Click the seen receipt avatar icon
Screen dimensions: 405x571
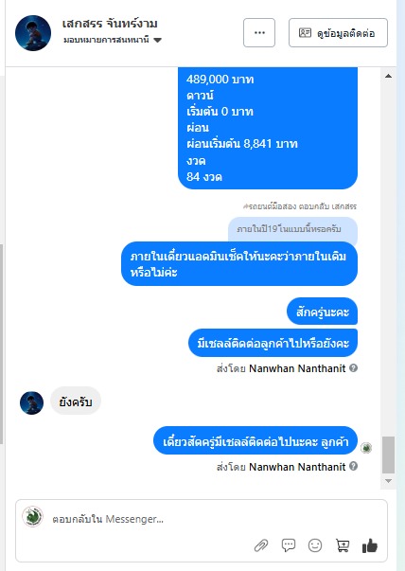point(366,448)
